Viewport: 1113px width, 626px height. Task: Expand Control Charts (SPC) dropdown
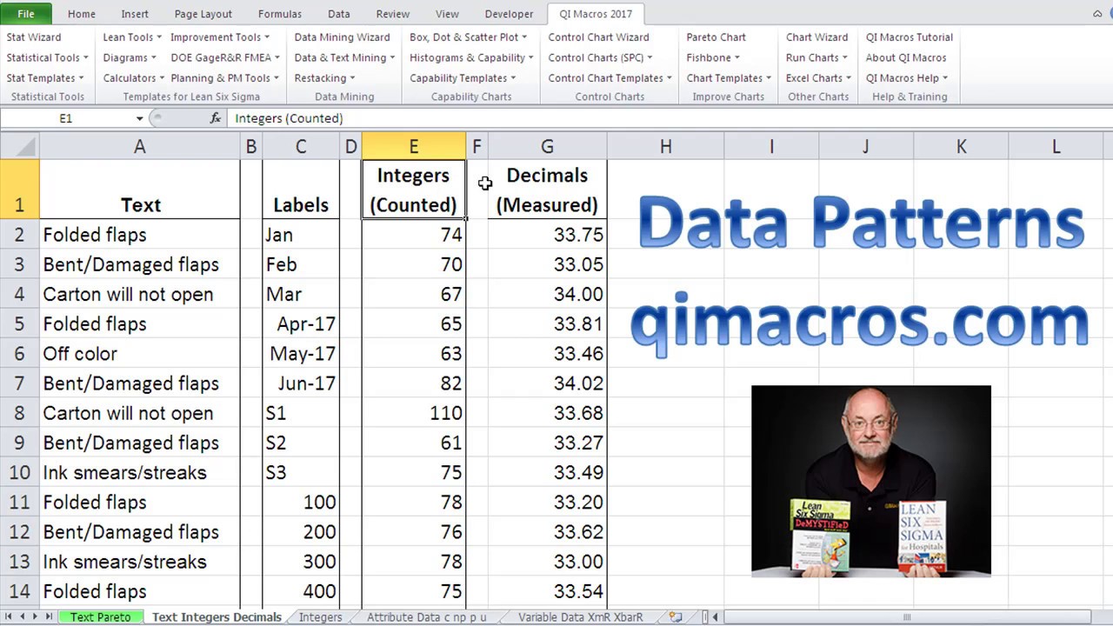pos(600,57)
